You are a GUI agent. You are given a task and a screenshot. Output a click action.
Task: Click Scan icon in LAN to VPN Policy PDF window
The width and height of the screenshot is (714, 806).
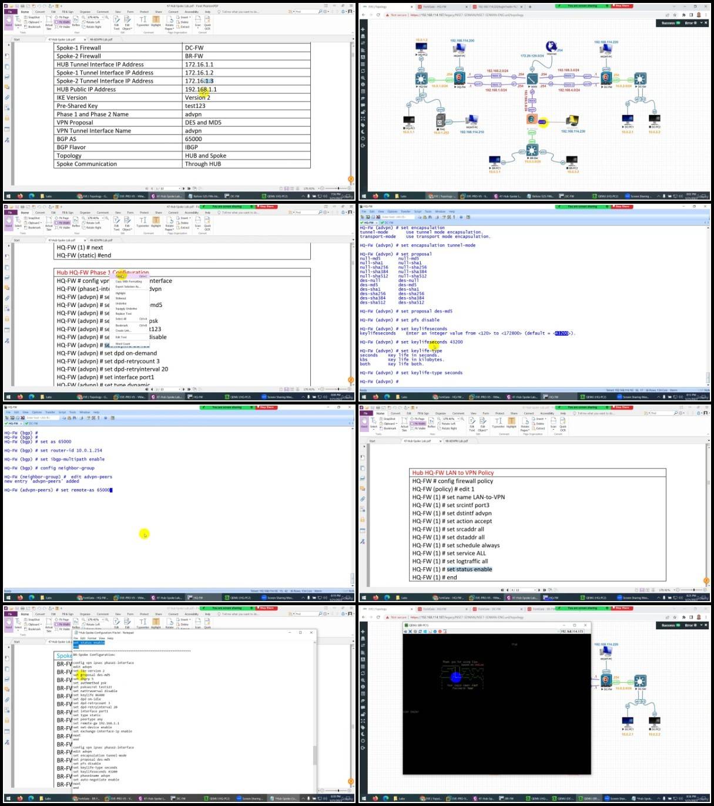(553, 423)
